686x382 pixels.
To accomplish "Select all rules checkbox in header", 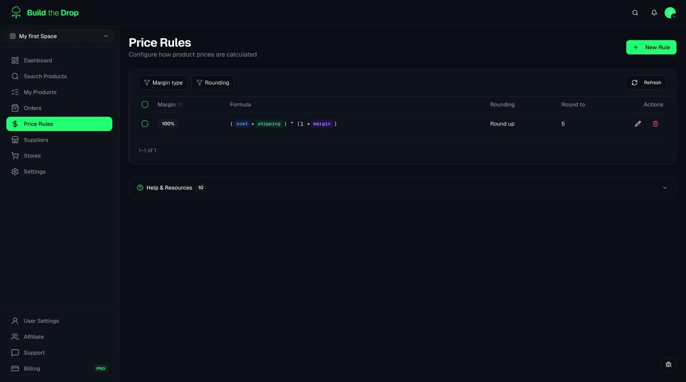I will pyautogui.click(x=145, y=105).
